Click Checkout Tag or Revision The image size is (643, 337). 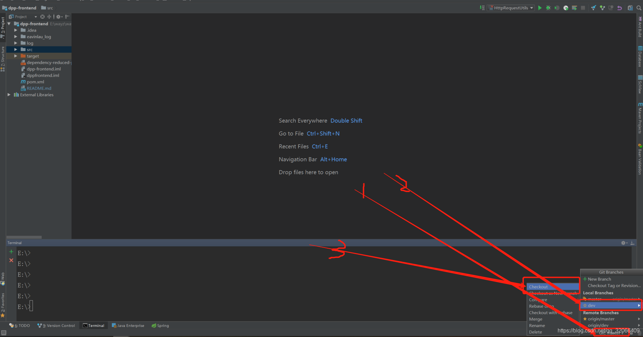(x=611, y=286)
